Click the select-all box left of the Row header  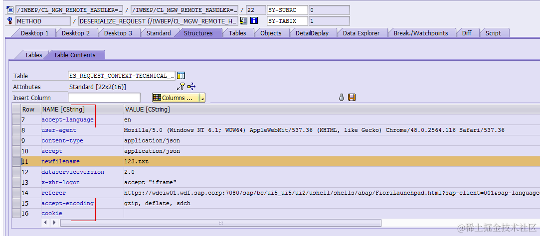(16, 110)
